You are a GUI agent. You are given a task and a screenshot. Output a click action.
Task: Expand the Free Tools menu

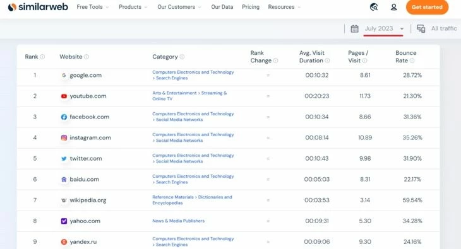pos(93,7)
